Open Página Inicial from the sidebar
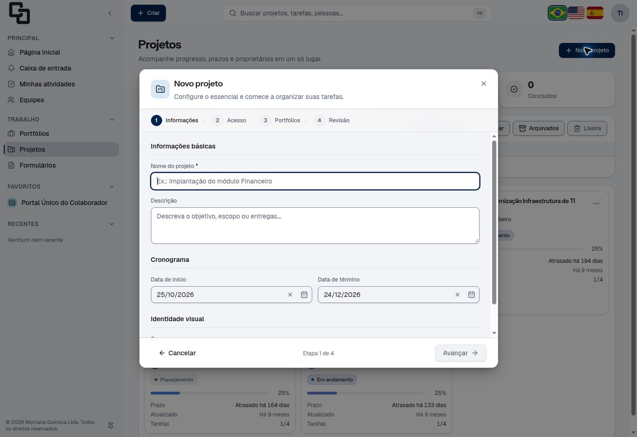The width and height of the screenshot is (637, 437). [x=61, y=52]
